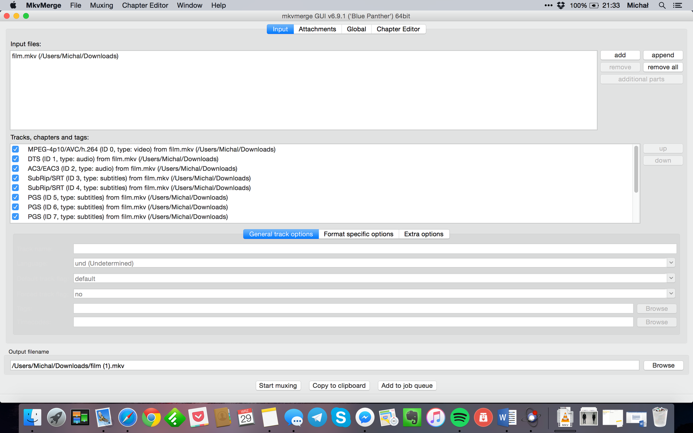693x433 pixels.
Task: Click the Output filename text field
Action: [x=325, y=365]
